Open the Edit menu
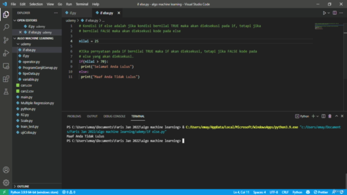 pyautogui.click(x=22, y=4)
